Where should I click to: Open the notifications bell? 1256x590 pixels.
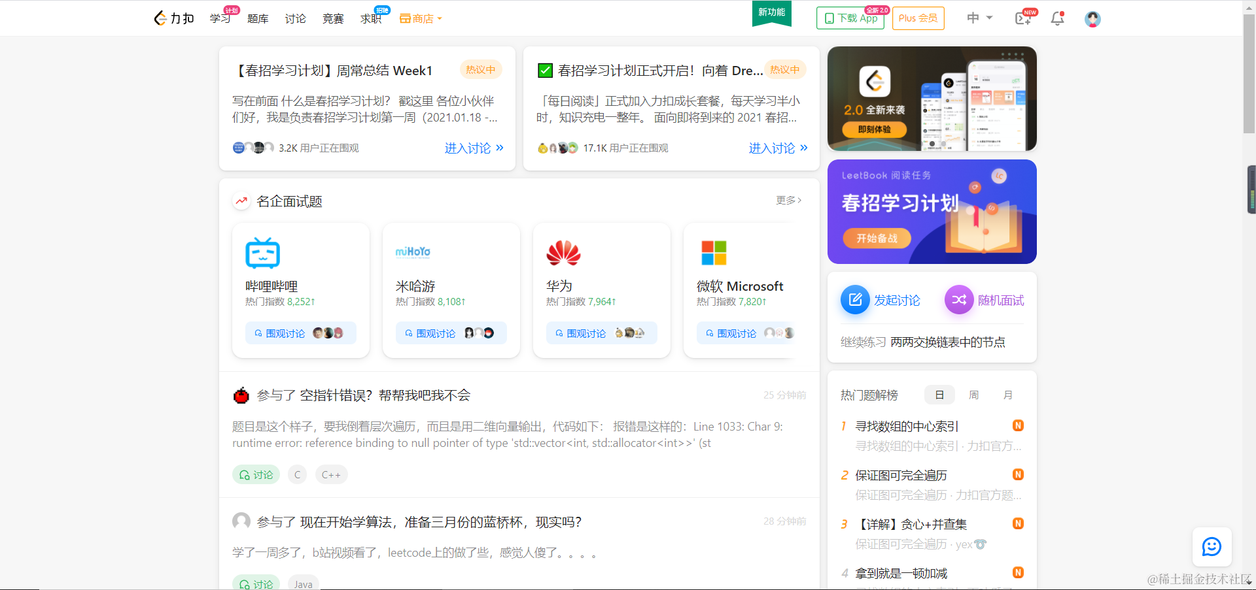tap(1057, 18)
